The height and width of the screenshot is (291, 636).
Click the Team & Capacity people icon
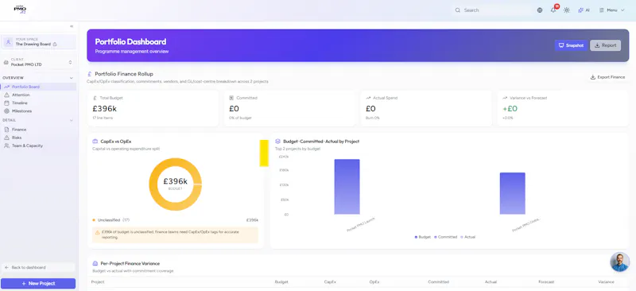(x=6, y=145)
